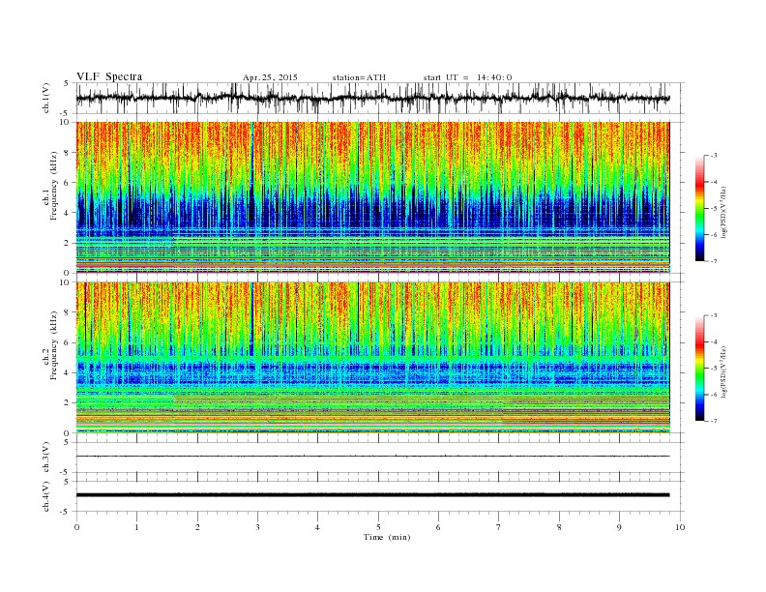766x592 pixels.
Task: Click the ch.1 PSD color scale bar
Action: tap(699, 208)
